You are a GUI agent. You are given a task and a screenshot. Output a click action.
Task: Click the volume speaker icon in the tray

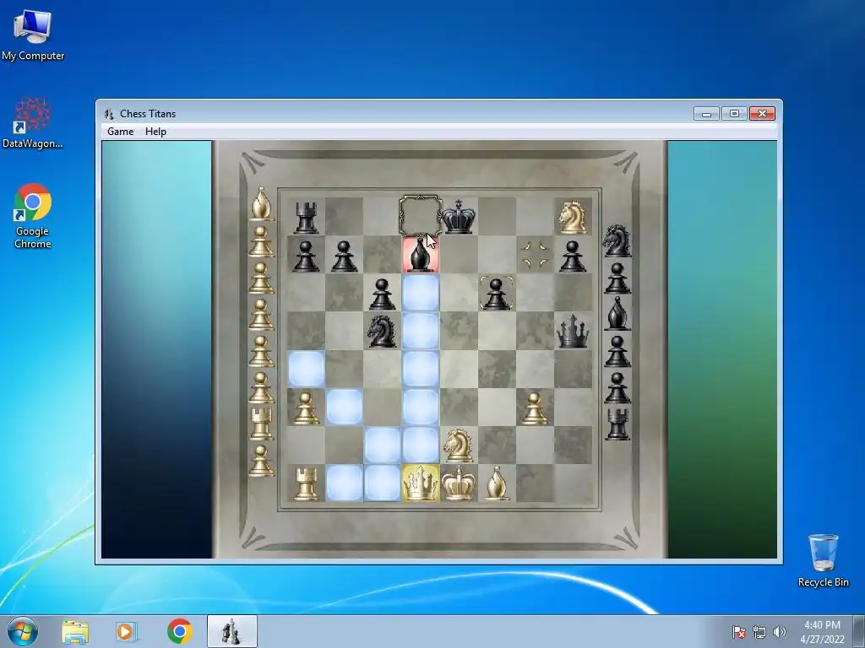(779, 632)
